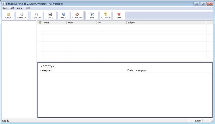Open the Edit menu
The height and width of the screenshot is (124, 215).
pos(12,8)
